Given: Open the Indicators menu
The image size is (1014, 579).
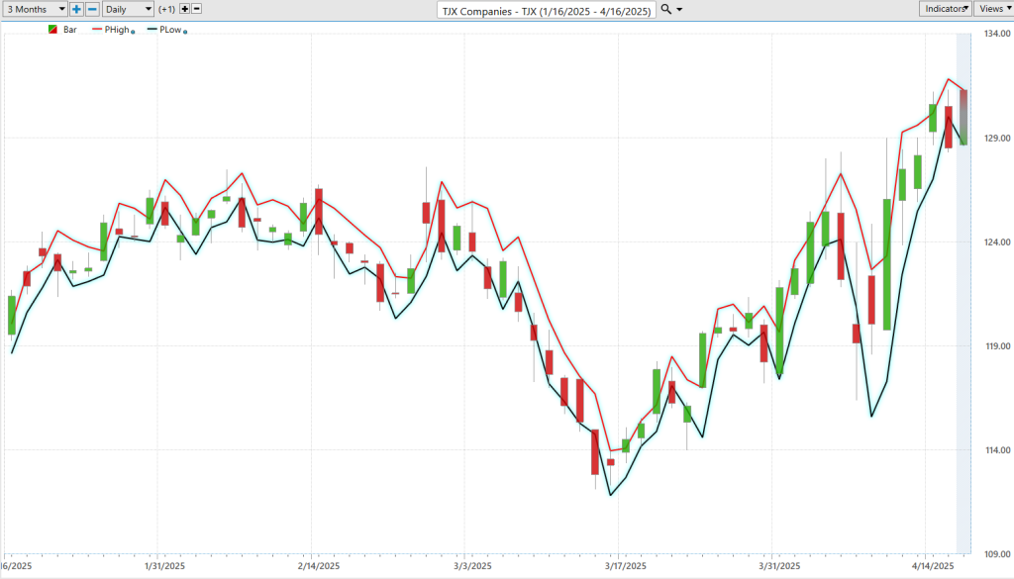Looking at the screenshot, I should tap(945, 8).
